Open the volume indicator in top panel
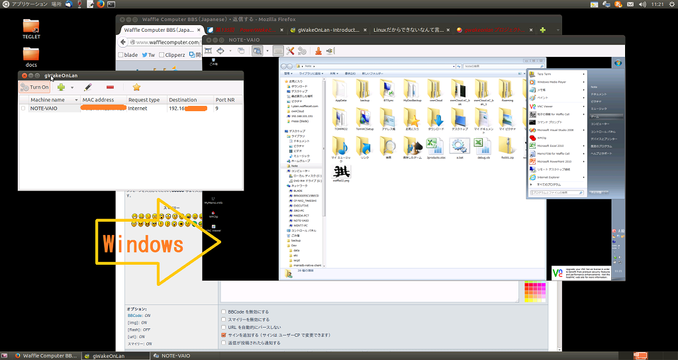This screenshot has width=678, height=360. click(x=642, y=4)
